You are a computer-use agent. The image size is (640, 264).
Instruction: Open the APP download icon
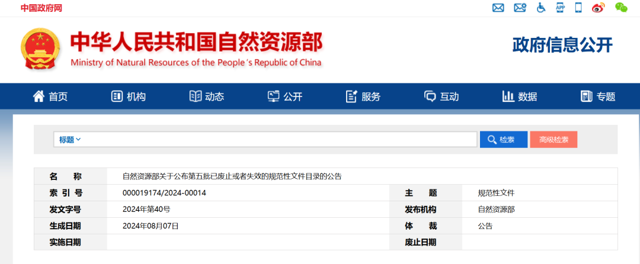coord(560,8)
